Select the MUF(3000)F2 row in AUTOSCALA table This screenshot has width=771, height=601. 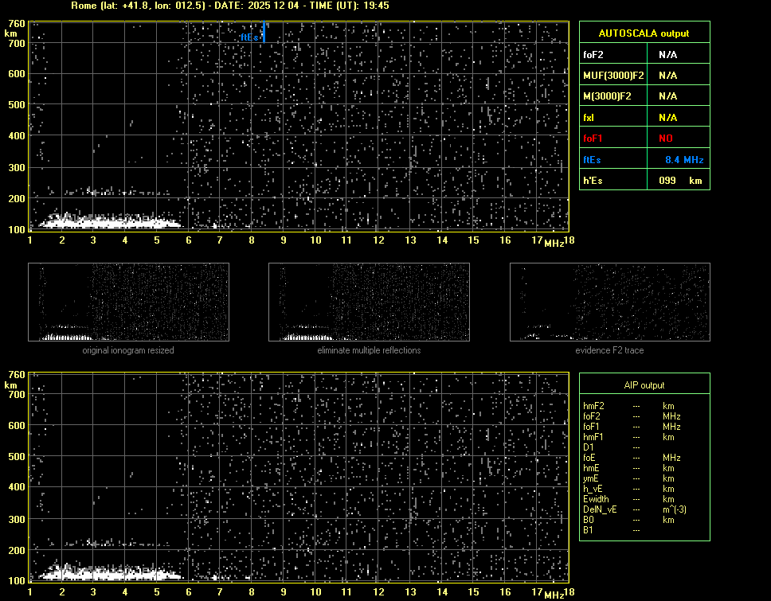tap(644, 75)
